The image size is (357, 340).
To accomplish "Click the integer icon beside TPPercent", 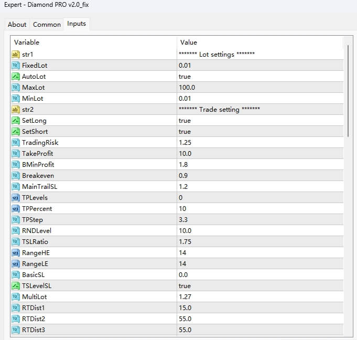I will 16,208.
